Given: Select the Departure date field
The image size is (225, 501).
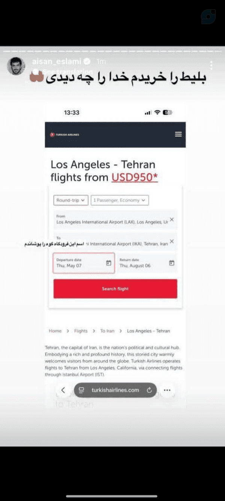Looking at the screenshot, I should (84, 263).
